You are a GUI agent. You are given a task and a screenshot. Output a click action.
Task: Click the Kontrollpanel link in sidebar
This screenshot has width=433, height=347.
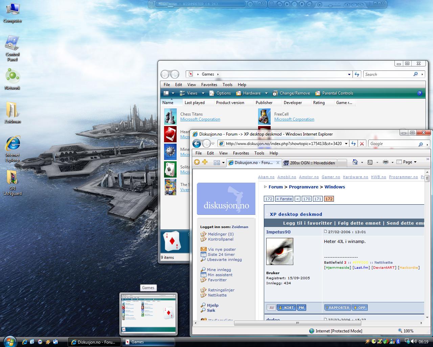[221, 239]
